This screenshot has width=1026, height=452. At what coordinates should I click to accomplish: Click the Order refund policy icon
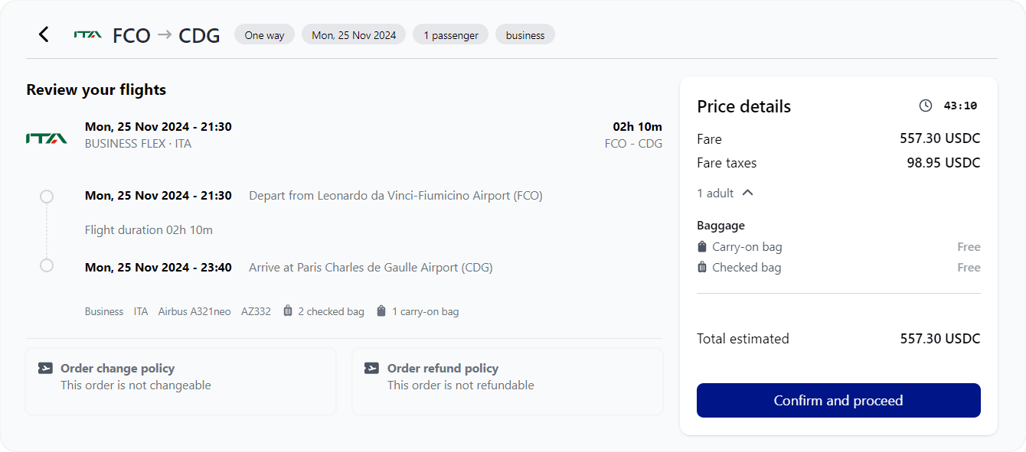pos(371,367)
